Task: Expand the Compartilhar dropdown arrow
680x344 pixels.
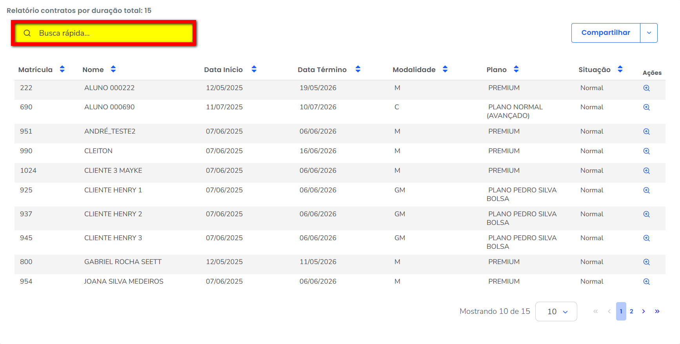Action: coord(649,33)
